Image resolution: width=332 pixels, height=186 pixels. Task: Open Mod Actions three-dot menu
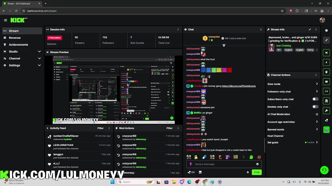178,128
